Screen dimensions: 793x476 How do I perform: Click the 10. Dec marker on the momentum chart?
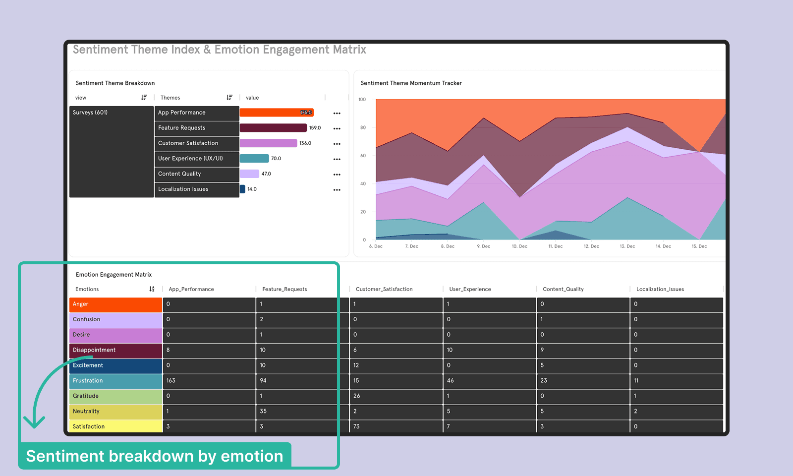[519, 246]
